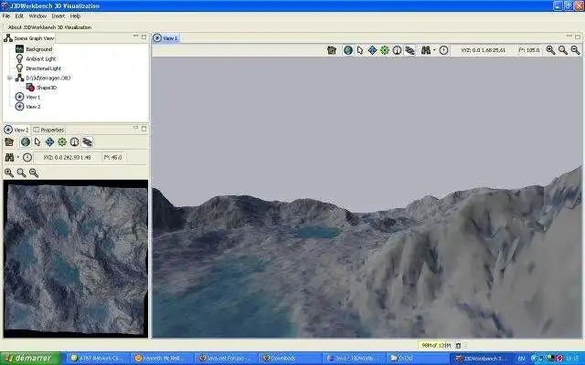
Task: Click the binoculars icon in View 2
Action: pyautogui.click(x=9, y=158)
